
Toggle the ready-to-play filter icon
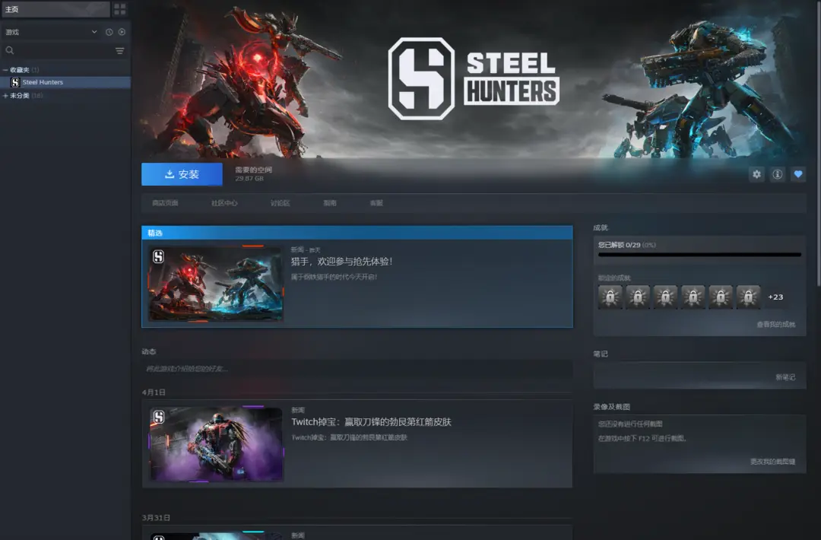[x=122, y=32]
